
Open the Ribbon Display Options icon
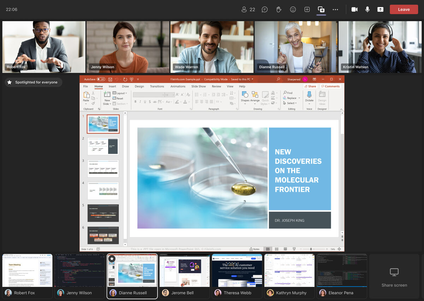(314, 79)
